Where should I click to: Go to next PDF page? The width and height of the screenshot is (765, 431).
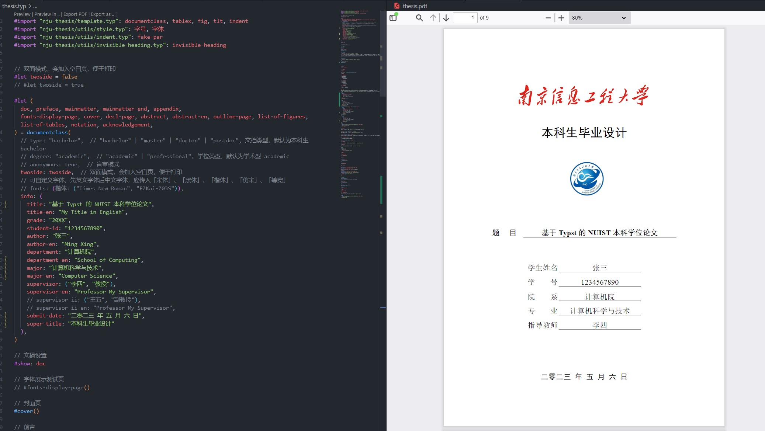(446, 18)
